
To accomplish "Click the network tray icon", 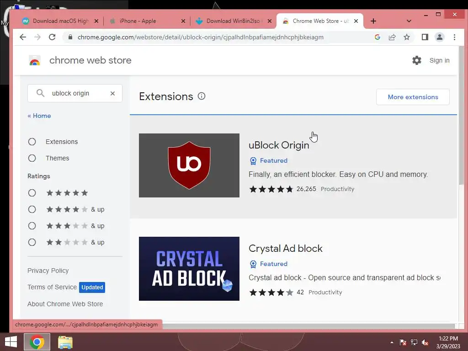I will click(x=414, y=342).
